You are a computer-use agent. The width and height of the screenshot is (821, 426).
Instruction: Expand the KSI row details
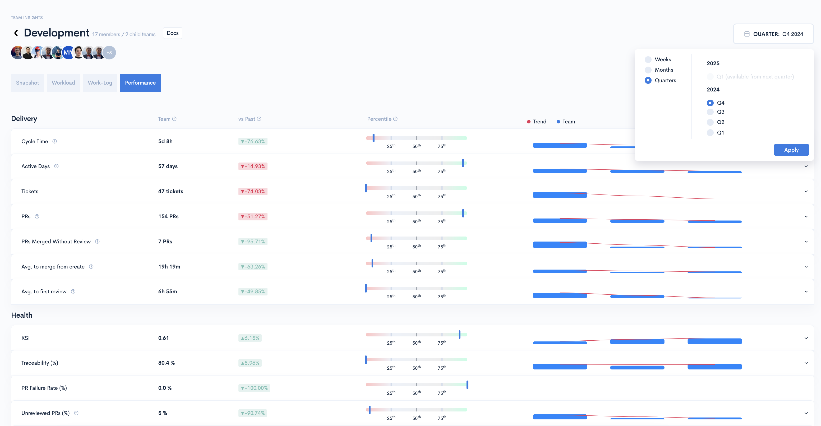pyautogui.click(x=806, y=338)
